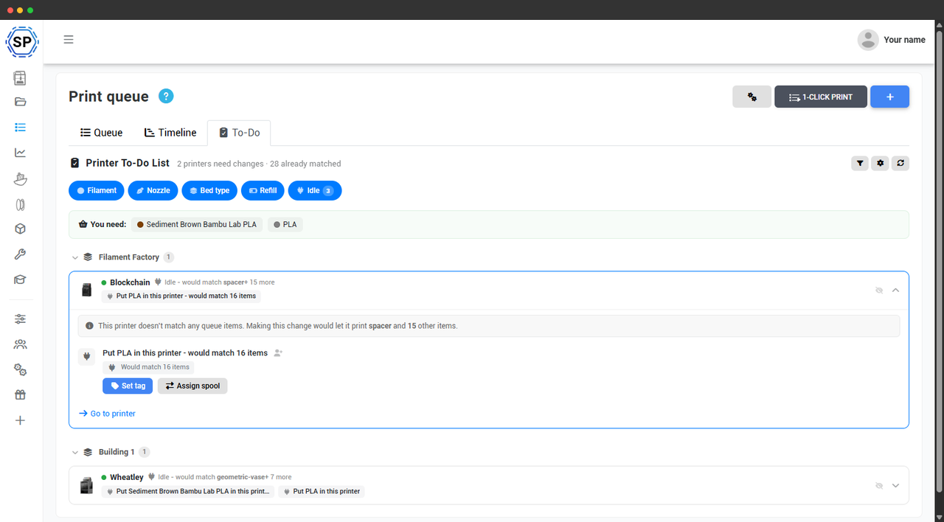Select the Print queue list icon in sidebar

(20, 128)
